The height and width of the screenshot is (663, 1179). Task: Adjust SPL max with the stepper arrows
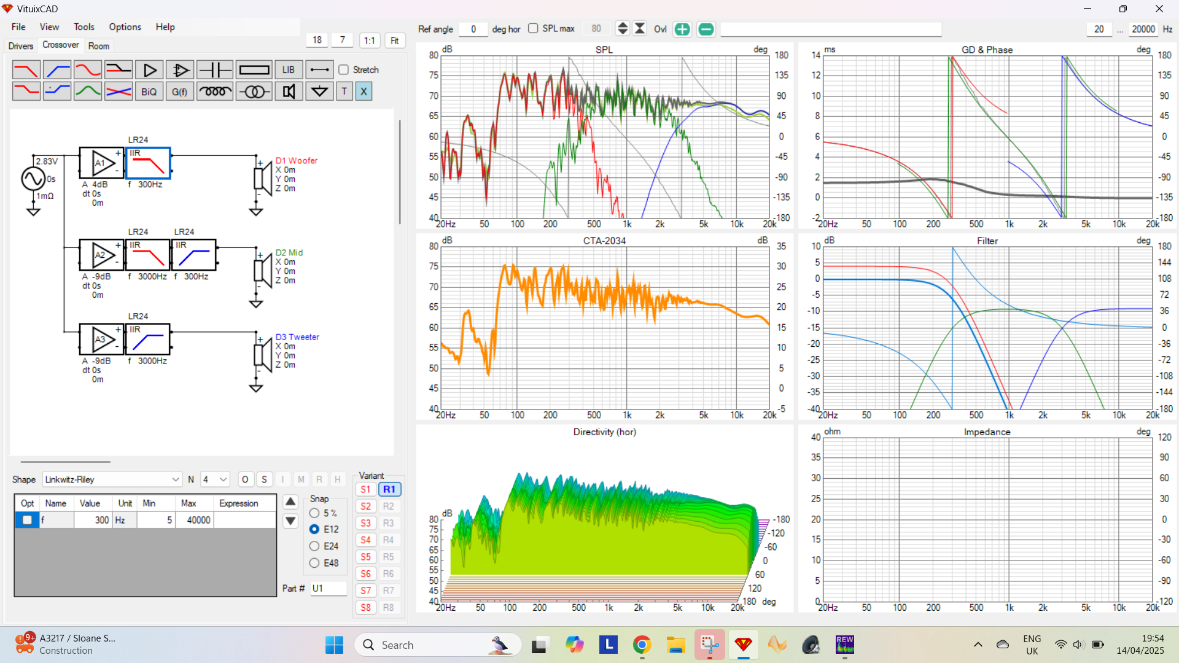pyautogui.click(x=623, y=28)
